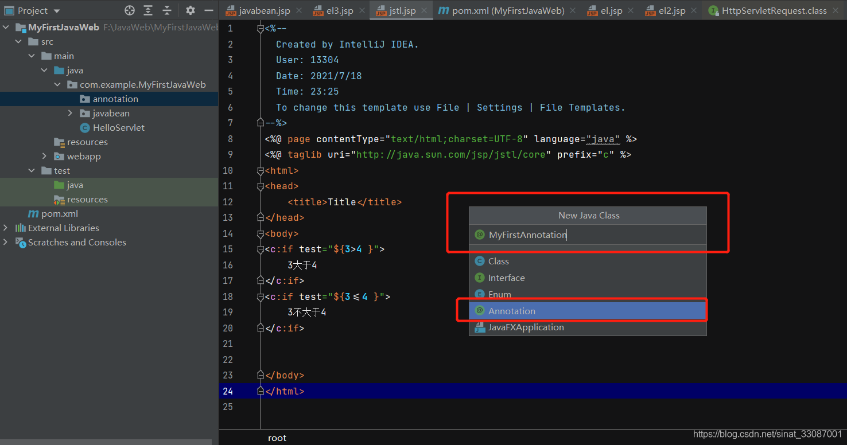Click the Collapse All icon in Project toolbar
Screen dimensions: 847x445
166,10
